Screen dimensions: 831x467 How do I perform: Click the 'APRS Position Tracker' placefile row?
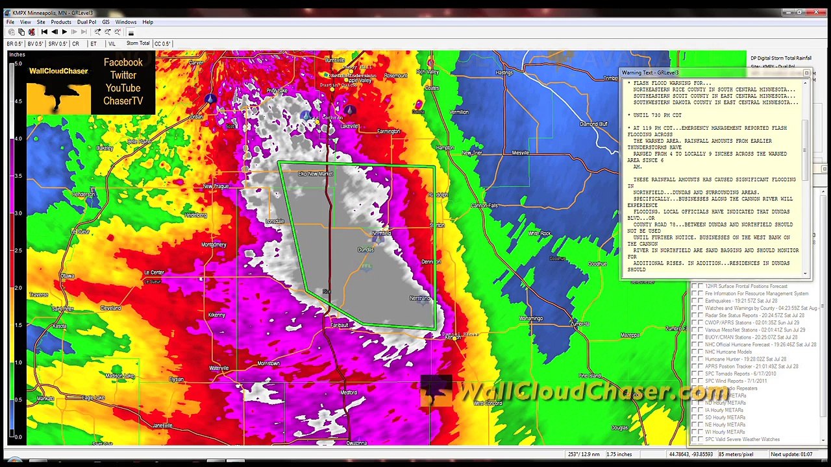click(751, 366)
